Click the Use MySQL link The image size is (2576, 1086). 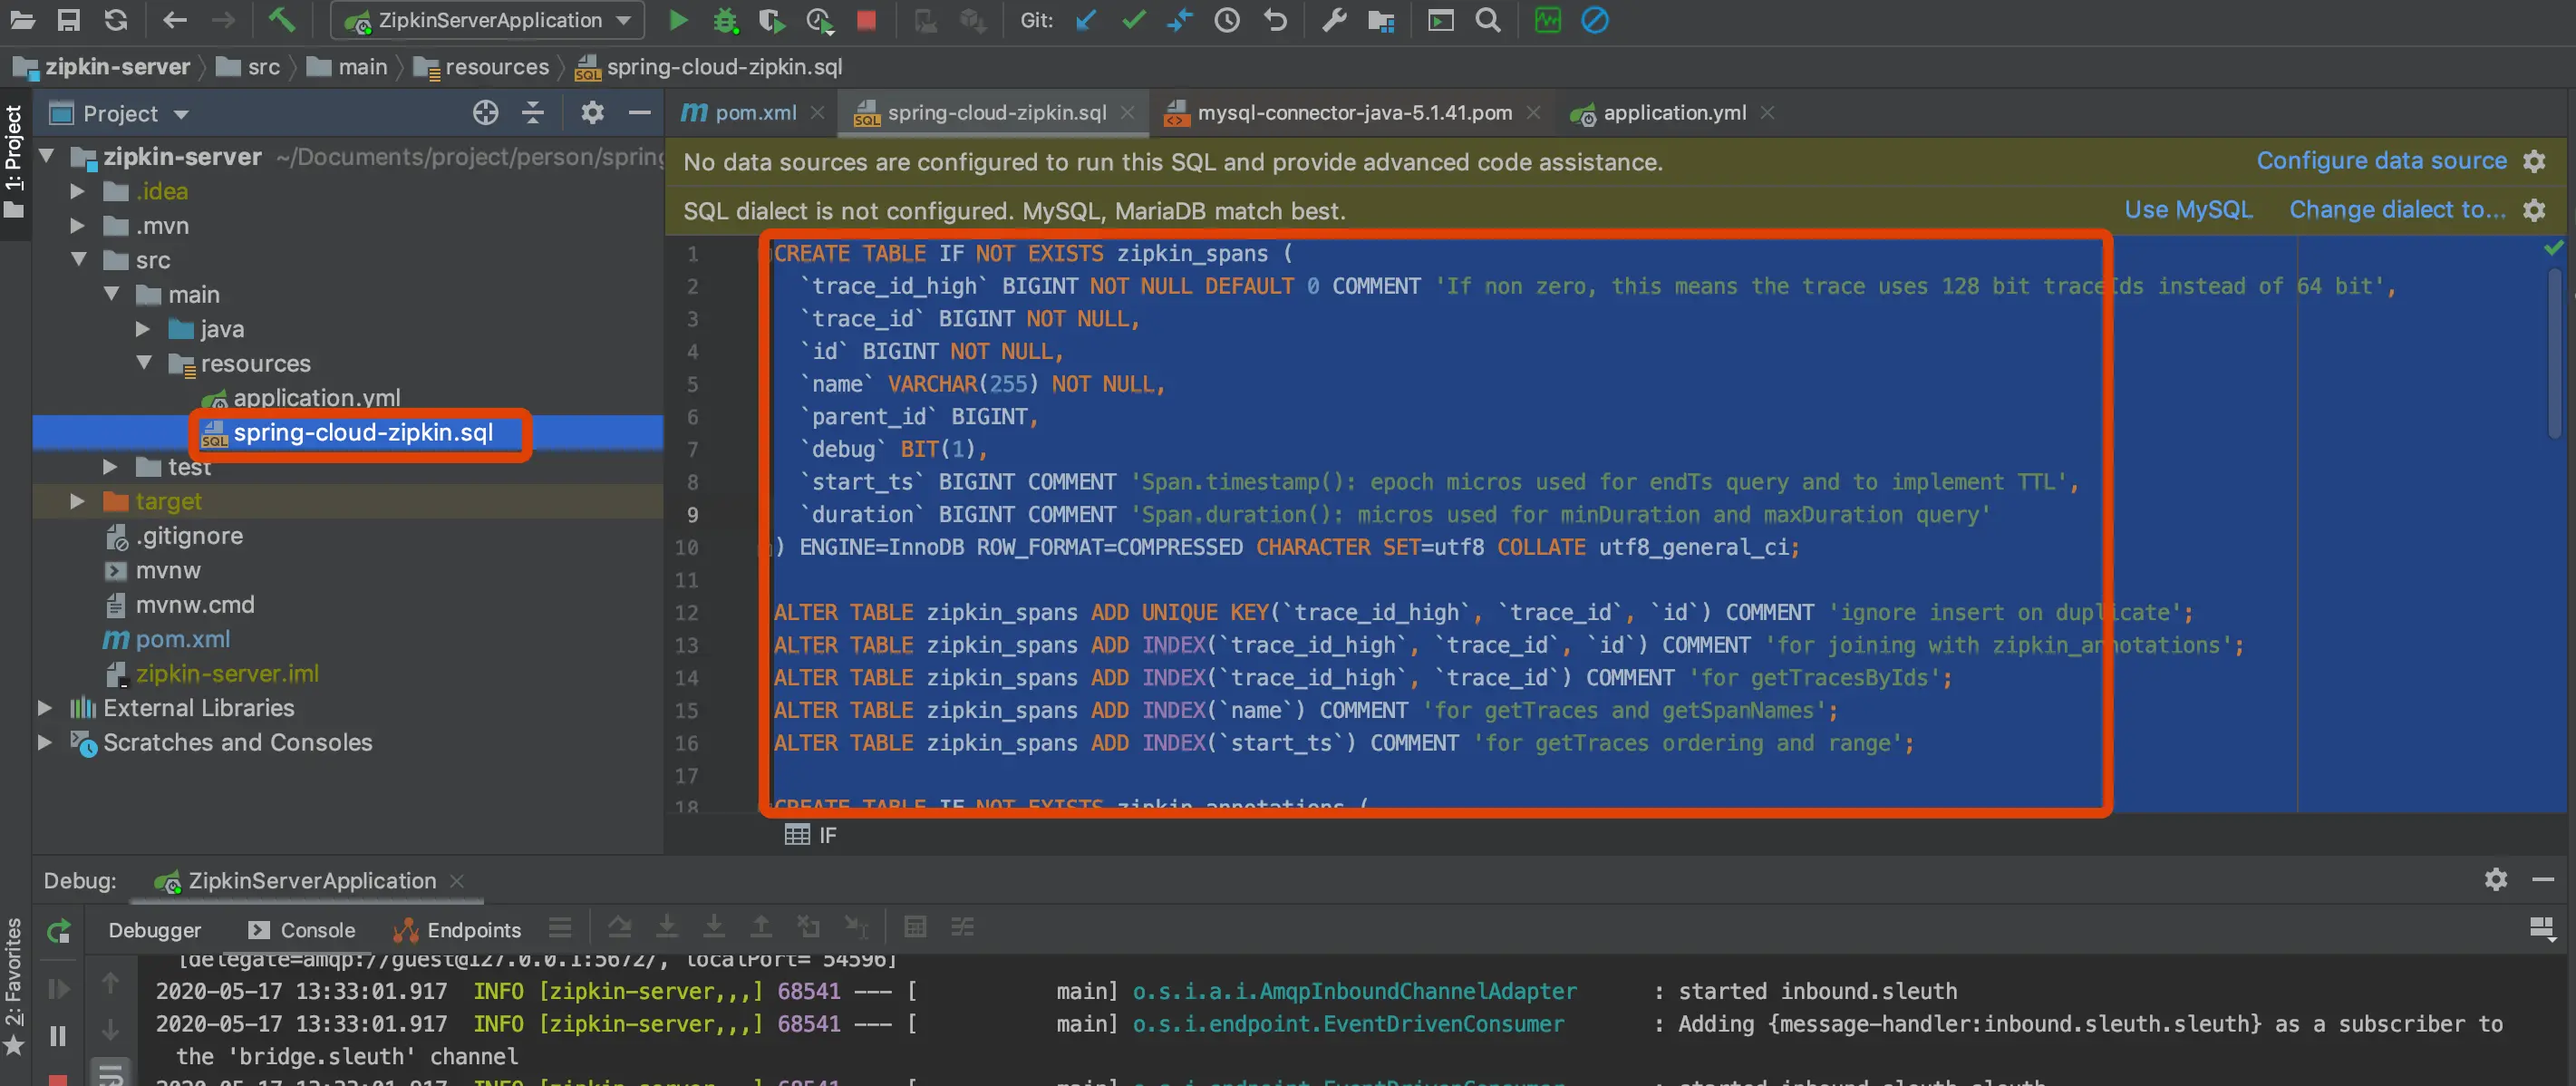2187,210
